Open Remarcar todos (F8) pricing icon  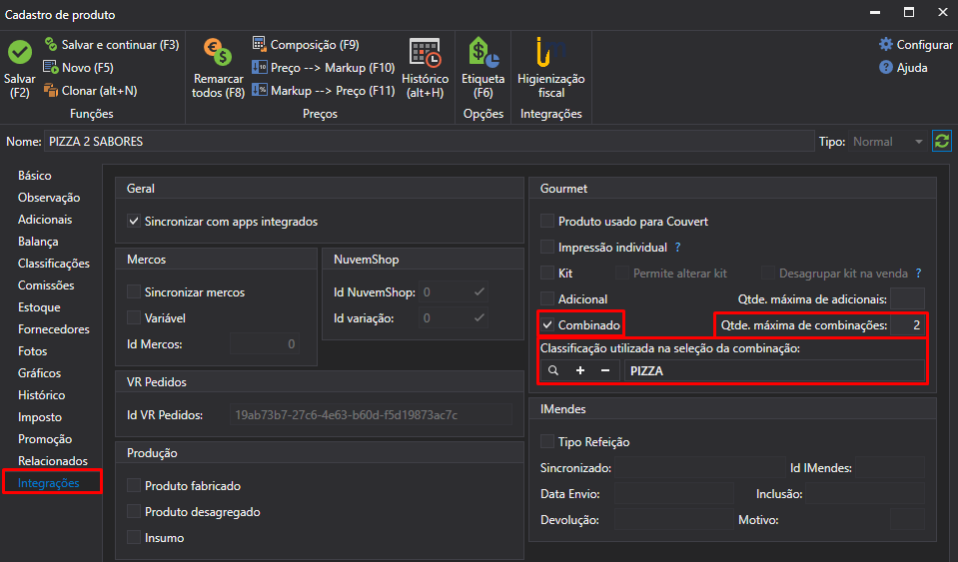pos(218,53)
